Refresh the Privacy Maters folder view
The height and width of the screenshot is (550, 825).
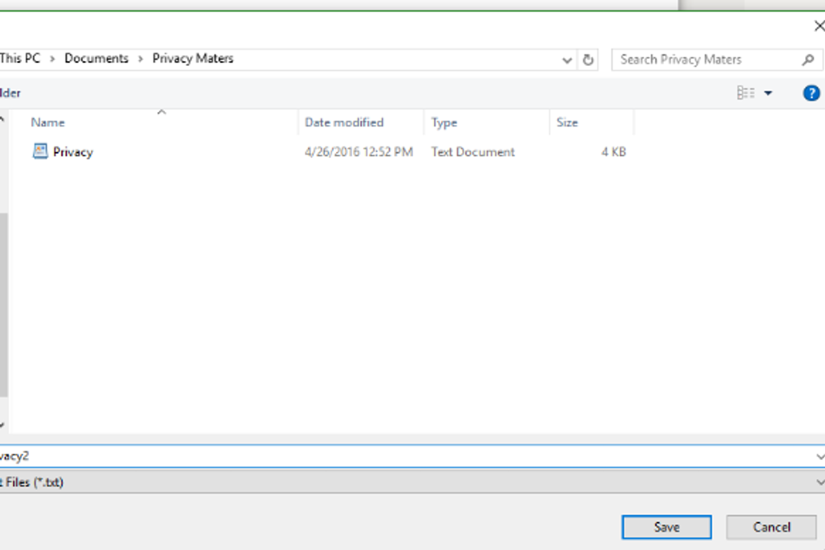tap(588, 60)
